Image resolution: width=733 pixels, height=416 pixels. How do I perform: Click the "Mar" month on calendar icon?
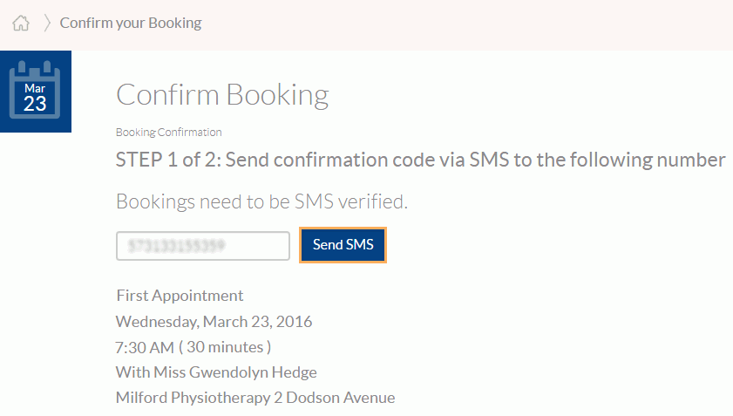click(35, 88)
